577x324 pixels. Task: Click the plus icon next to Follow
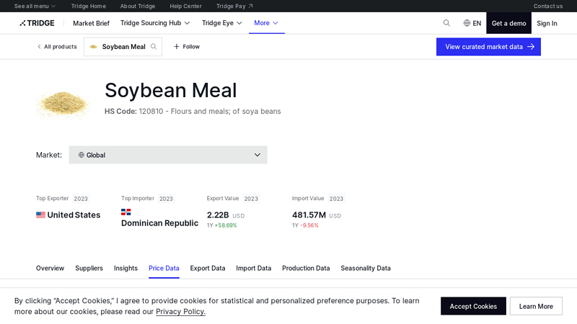pos(176,47)
